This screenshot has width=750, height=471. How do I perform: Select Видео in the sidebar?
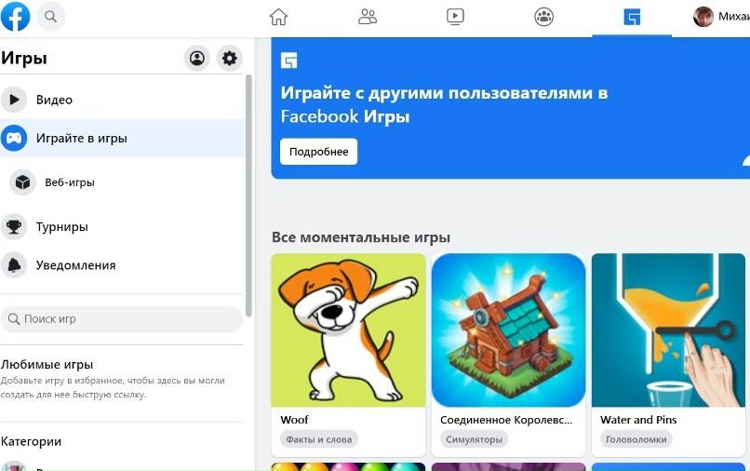tap(123, 100)
